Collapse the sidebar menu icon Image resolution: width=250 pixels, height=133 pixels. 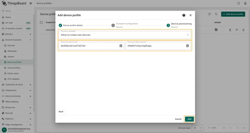coord(31,3)
